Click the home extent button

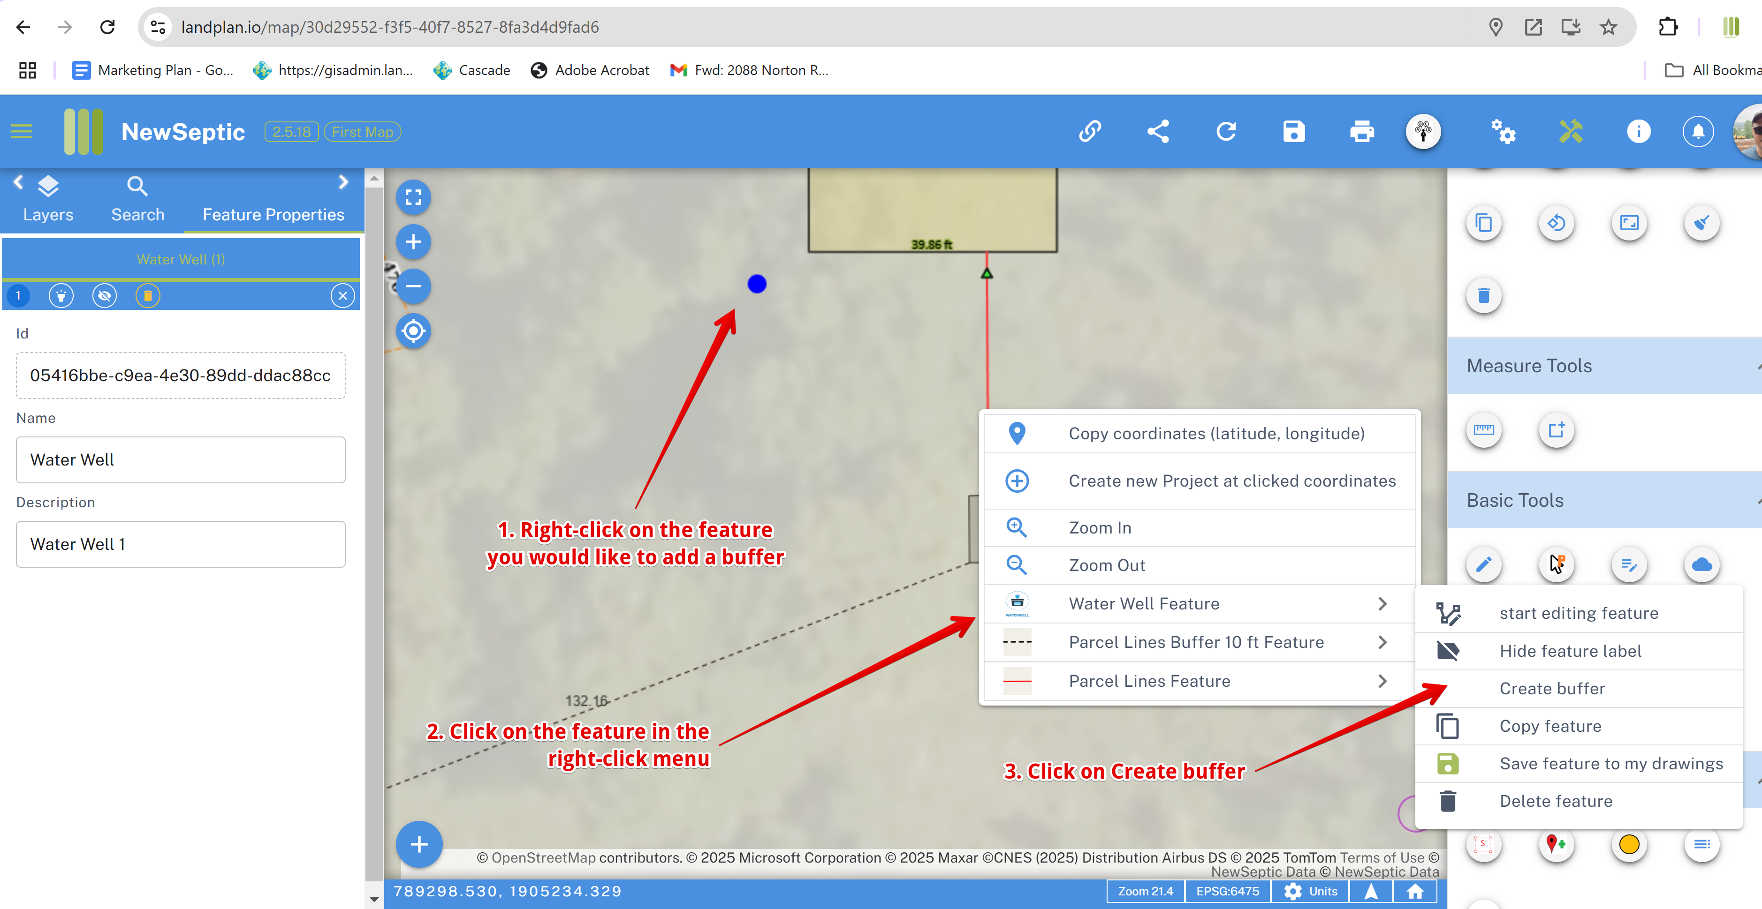(1415, 891)
